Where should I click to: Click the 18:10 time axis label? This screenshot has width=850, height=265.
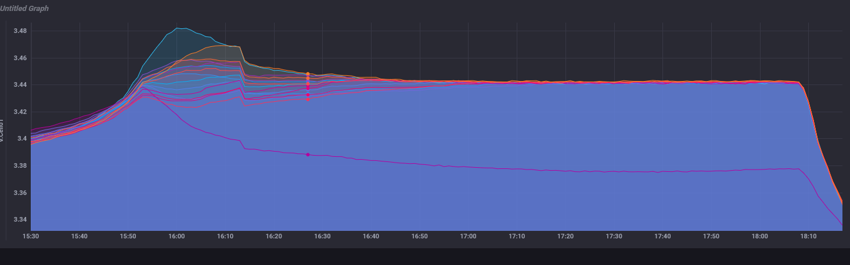pos(808,236)
